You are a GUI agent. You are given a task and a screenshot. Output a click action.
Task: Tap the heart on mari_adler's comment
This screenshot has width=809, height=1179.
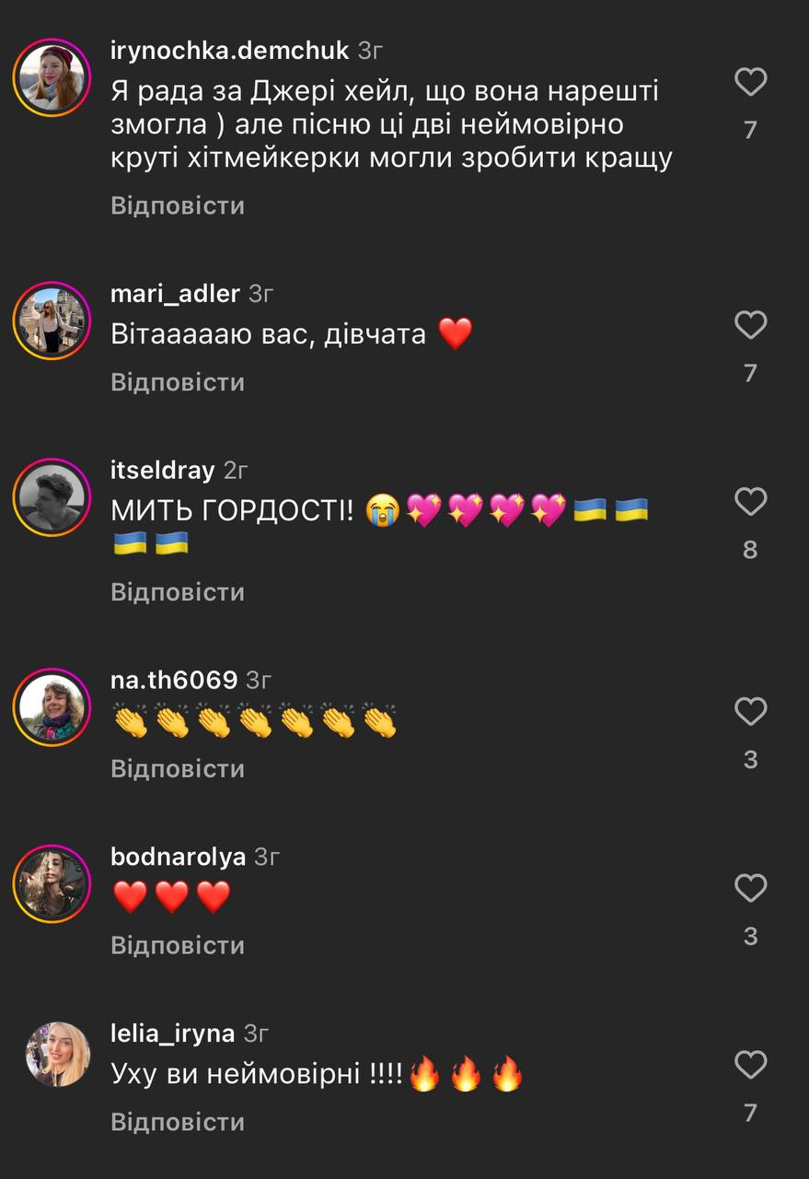(x=751, y=325)
